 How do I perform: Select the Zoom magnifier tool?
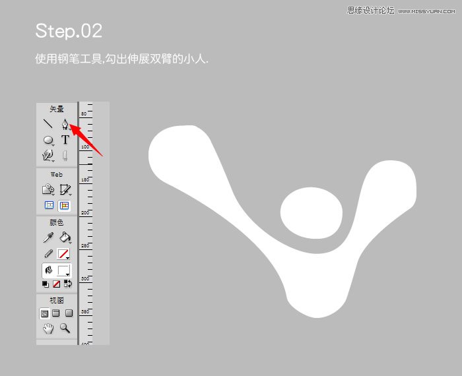coord(65,328)
